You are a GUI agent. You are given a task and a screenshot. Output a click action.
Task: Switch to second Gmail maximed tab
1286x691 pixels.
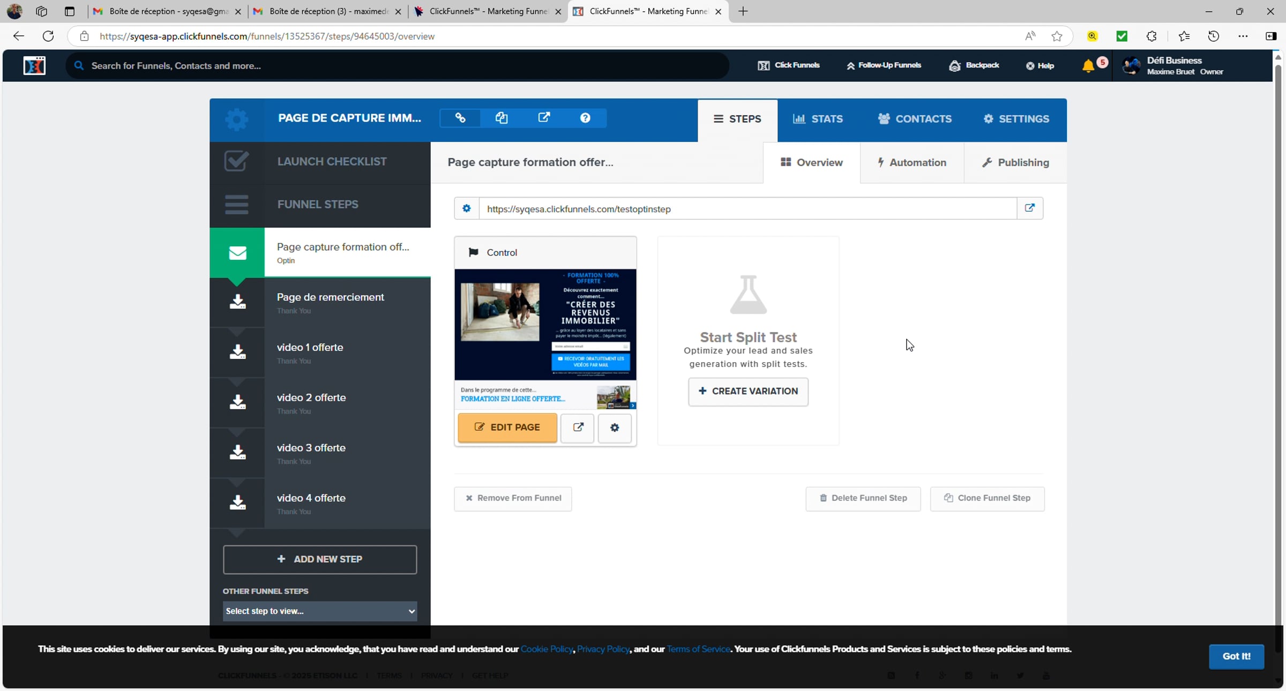tap(327, 11)
